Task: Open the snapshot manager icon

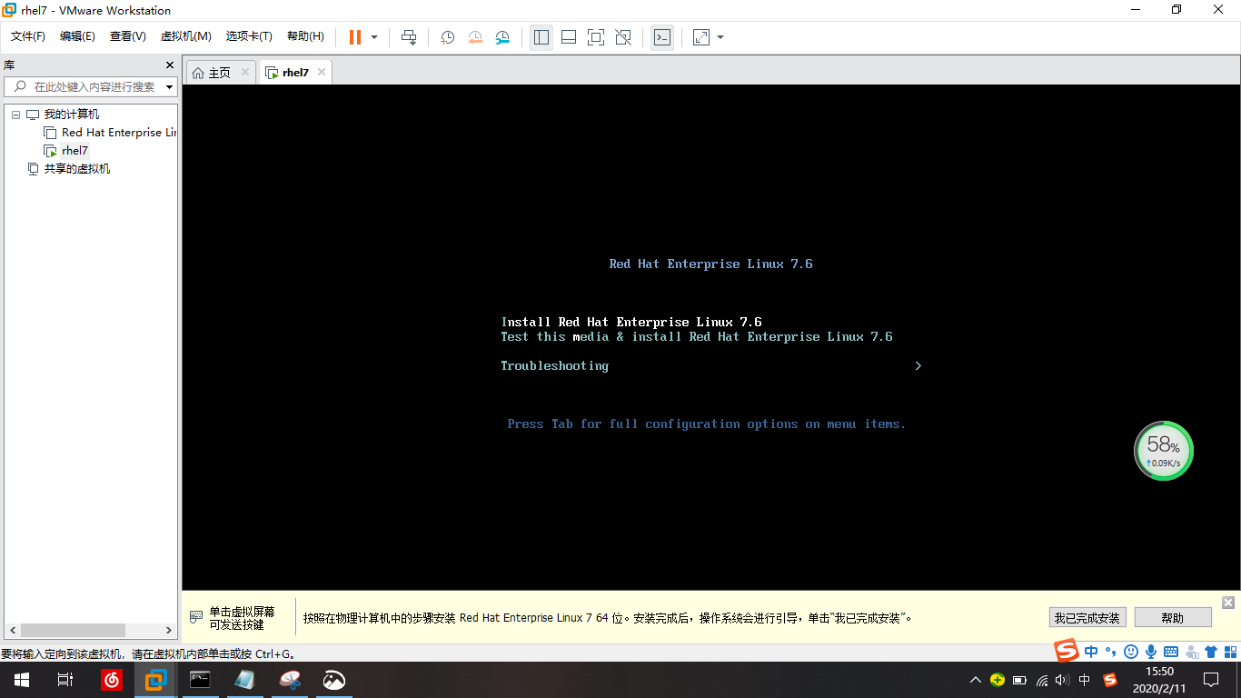Action: pyautogui.click(x=502, y=37)
